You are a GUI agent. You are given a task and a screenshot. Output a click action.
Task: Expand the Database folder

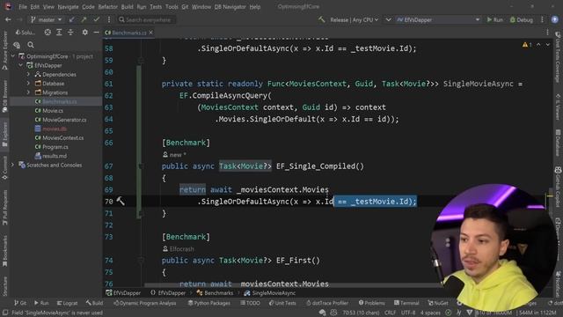(x=28, y=84)
